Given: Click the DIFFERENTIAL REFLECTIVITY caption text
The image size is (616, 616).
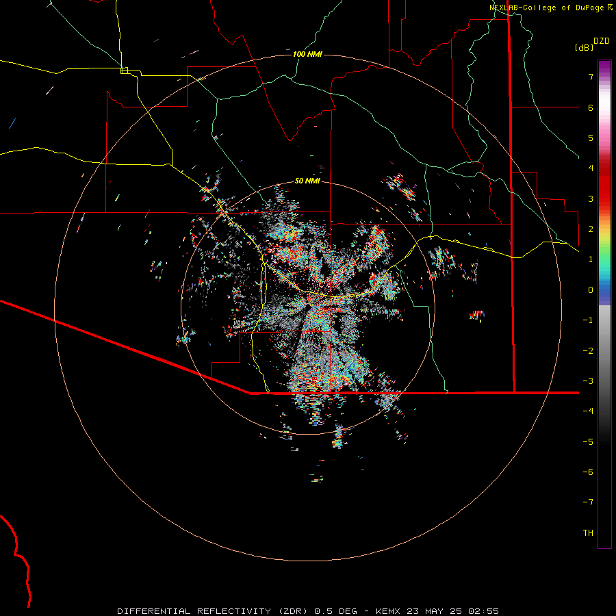Looking at the screenshot, I should (194, 611).
